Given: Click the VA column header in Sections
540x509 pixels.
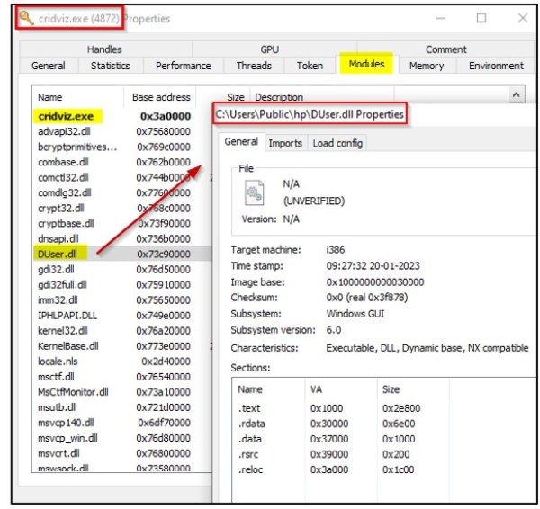Looking at the screenshot, I should (x=317, y=388).
